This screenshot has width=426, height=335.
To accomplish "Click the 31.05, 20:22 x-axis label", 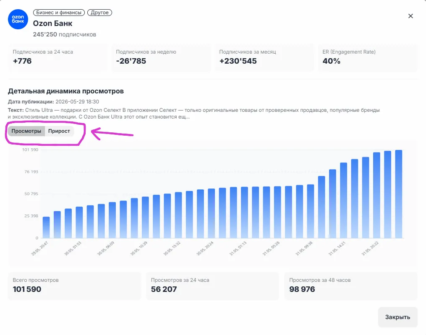I will pyautogui.click(x=370, y=248).
